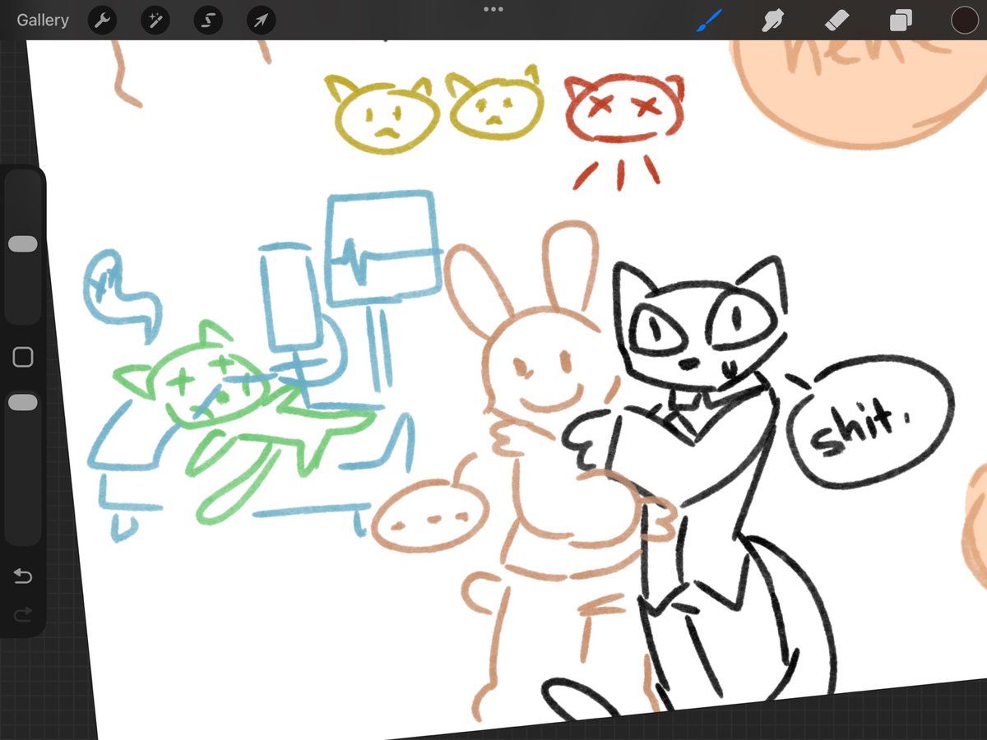Viewport: 987px width, 740px height.
Task: Open the Adjustments magic wand menu
Action: click(x=155, y=21)
